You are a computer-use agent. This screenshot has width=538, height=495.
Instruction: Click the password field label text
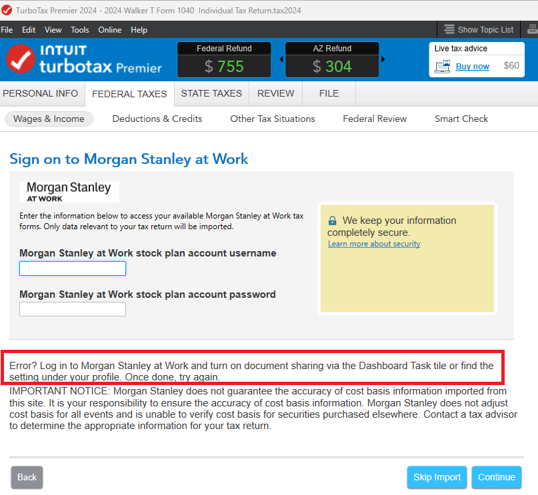click(x=147, y=294)
